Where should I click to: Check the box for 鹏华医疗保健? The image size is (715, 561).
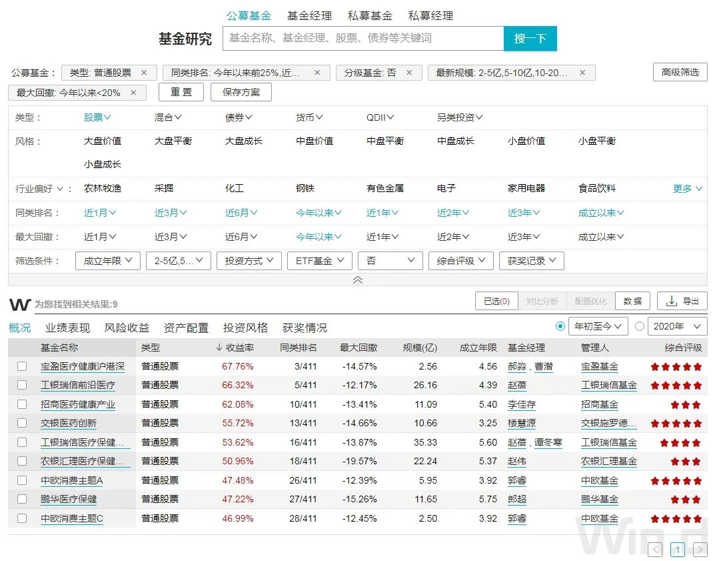click(22, 500)
